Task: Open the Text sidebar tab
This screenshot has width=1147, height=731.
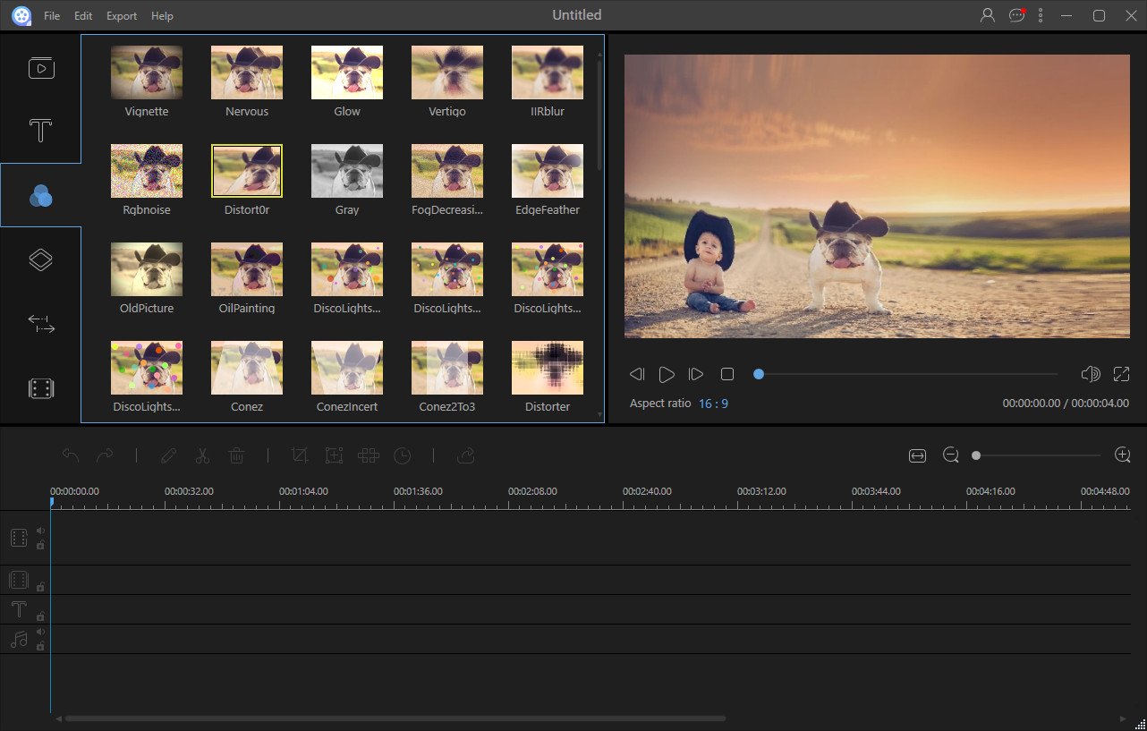Action: tap(41, 132)
